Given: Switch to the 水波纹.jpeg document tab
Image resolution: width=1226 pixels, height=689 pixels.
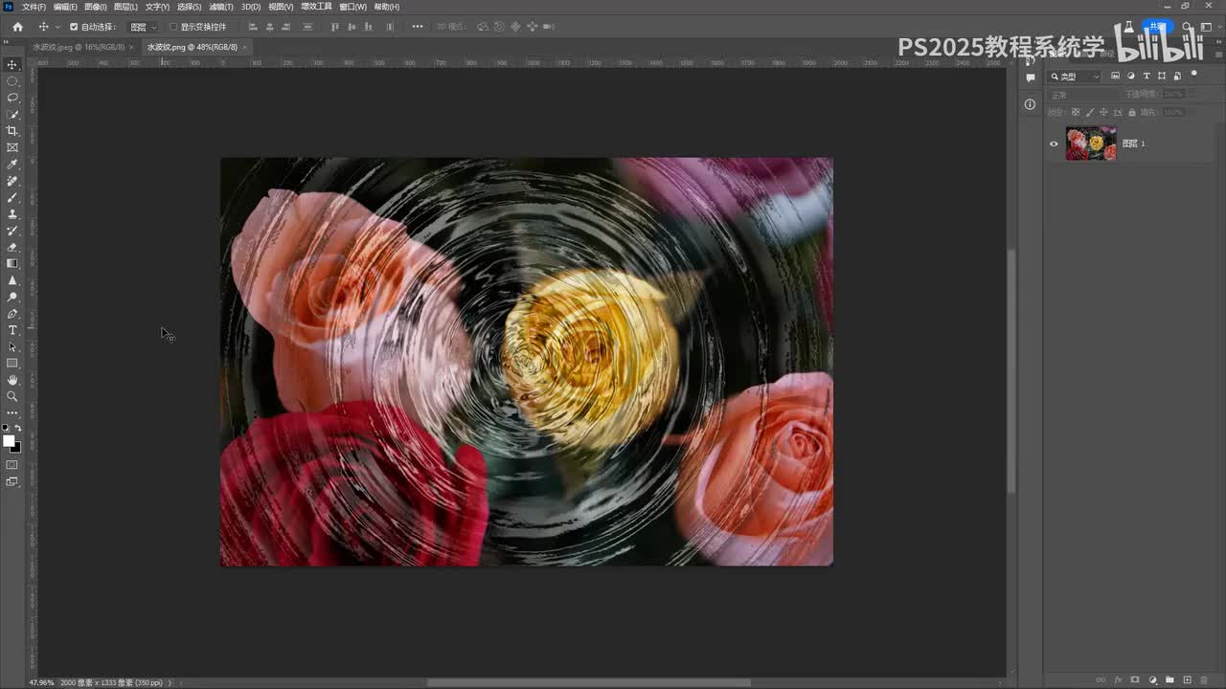Looking at the screenshot, I should pyautogui.click(x=79, y=47).
